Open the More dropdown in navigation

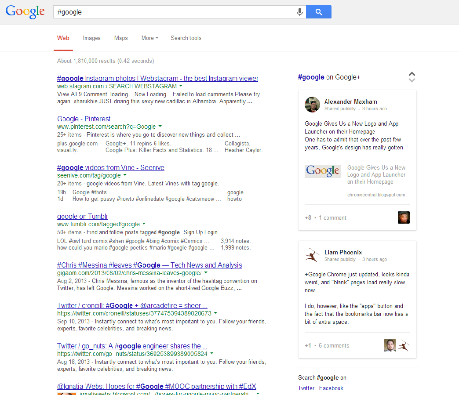pos(149,38)
